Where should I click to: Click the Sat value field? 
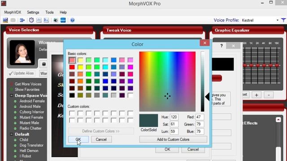(x=174, y=124)
